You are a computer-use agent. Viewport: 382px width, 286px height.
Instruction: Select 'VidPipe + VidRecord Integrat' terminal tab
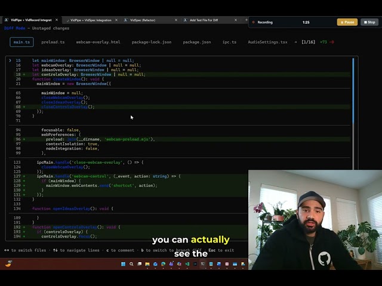[31, 20]
